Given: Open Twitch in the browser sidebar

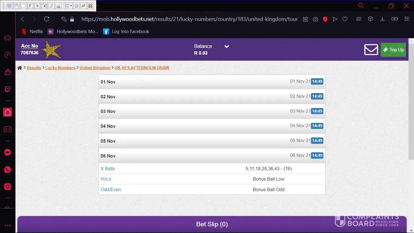Looking at the screenshot, I should 8,89.
